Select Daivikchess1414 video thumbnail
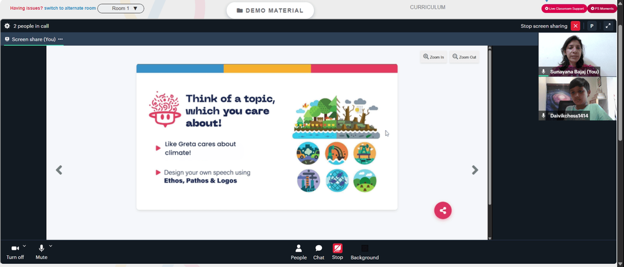Screen dimensions: 624x267 pyautogui.click(x=577, y=98)
